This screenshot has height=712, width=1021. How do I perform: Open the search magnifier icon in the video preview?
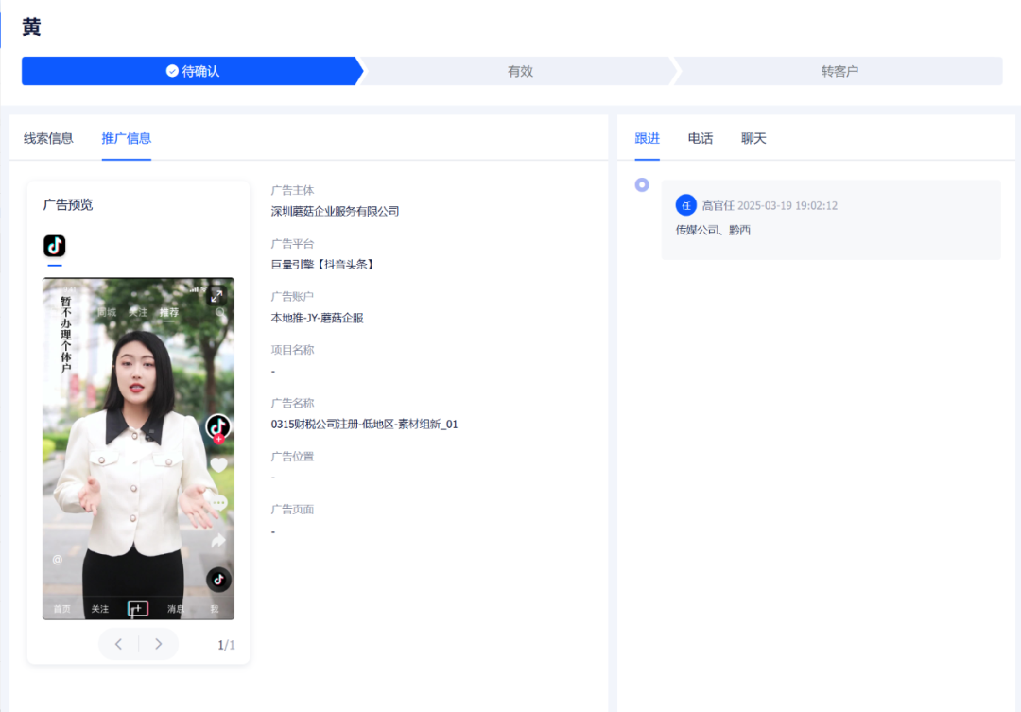coord(220,311)
